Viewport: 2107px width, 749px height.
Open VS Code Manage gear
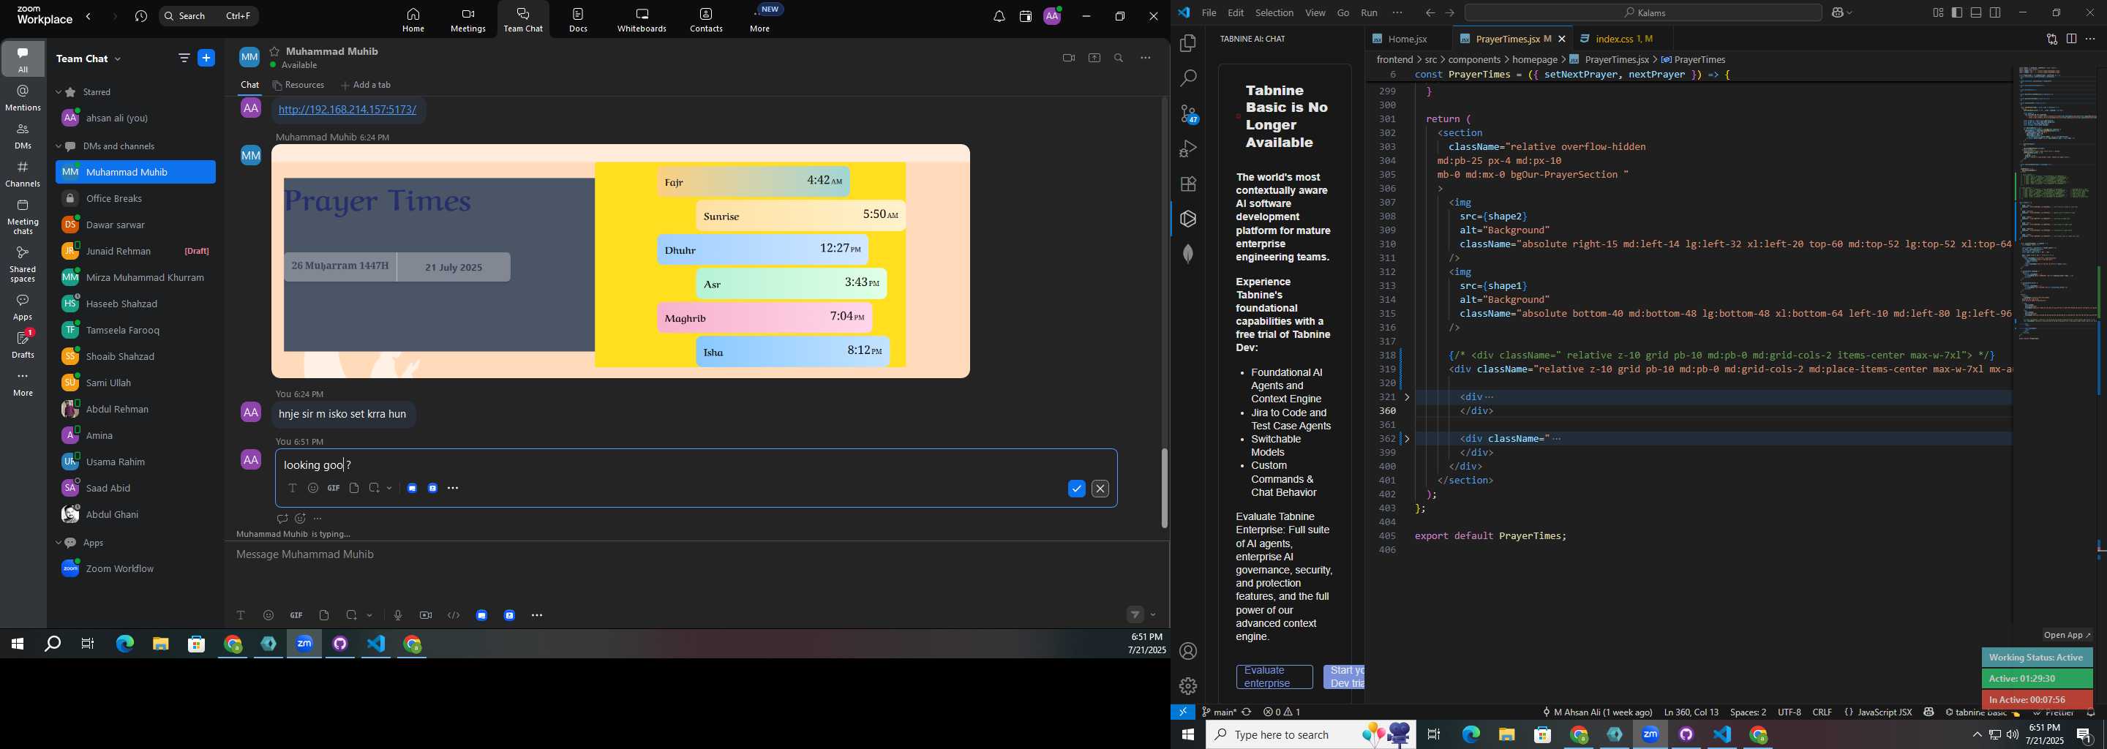coord(1188,686)
